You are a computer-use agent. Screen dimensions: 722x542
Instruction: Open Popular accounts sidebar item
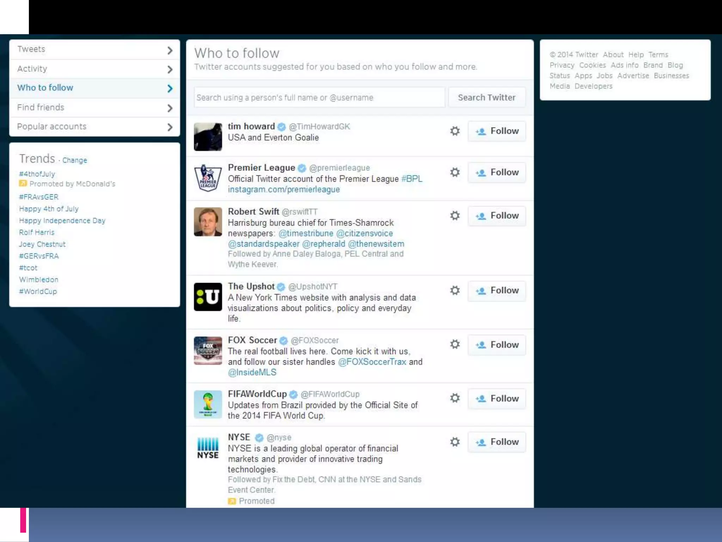click(94, 127)
